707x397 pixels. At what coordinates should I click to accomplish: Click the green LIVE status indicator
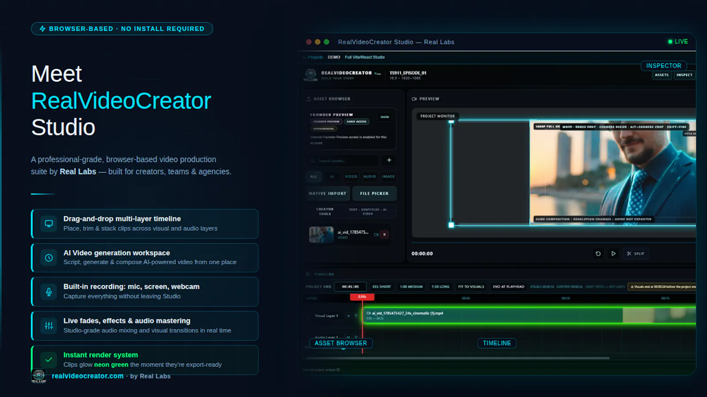[x=678, y=41]
